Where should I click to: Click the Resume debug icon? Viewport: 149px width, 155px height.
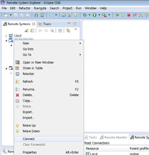(117, 15)
